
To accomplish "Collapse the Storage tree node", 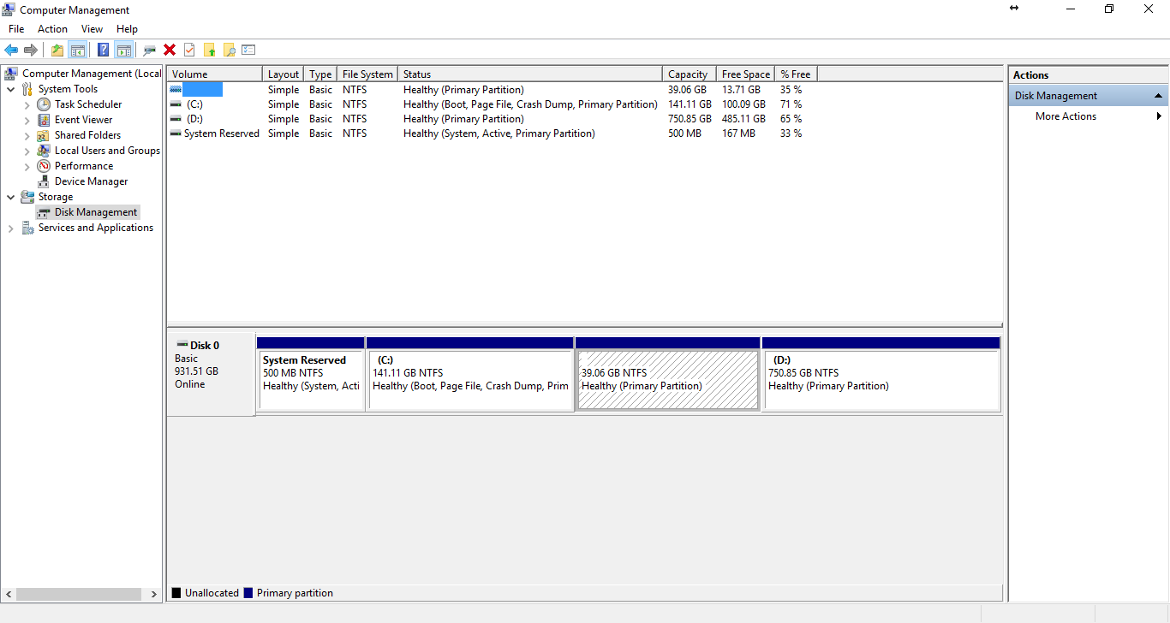I will (x=11, y=197).
